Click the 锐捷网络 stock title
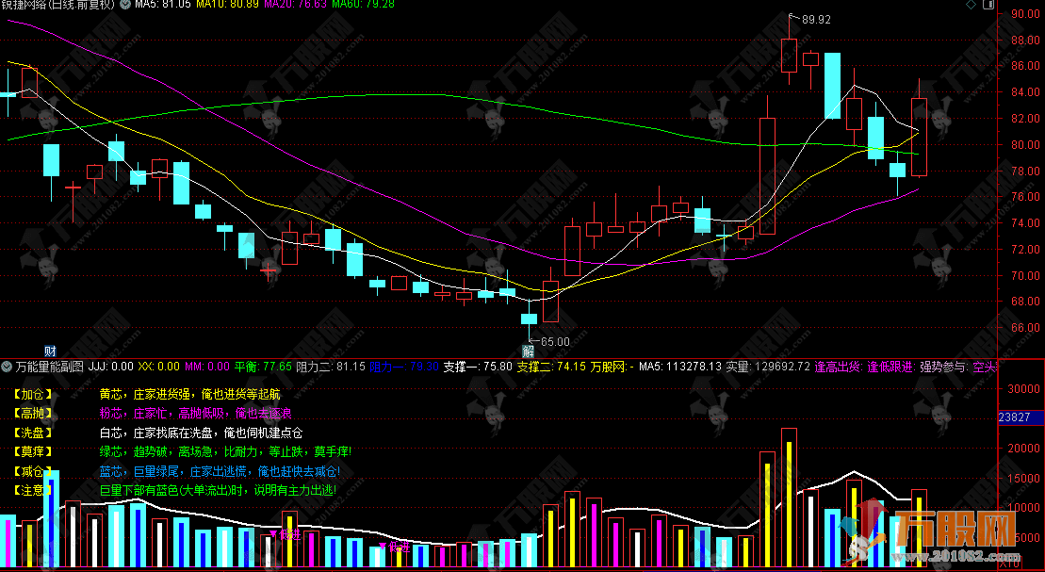 36,6
